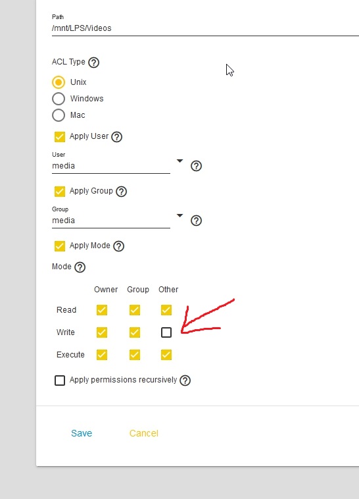Open help icon beside ACL Type
This screenshot has width=359, height=499.
pos(93,63)
